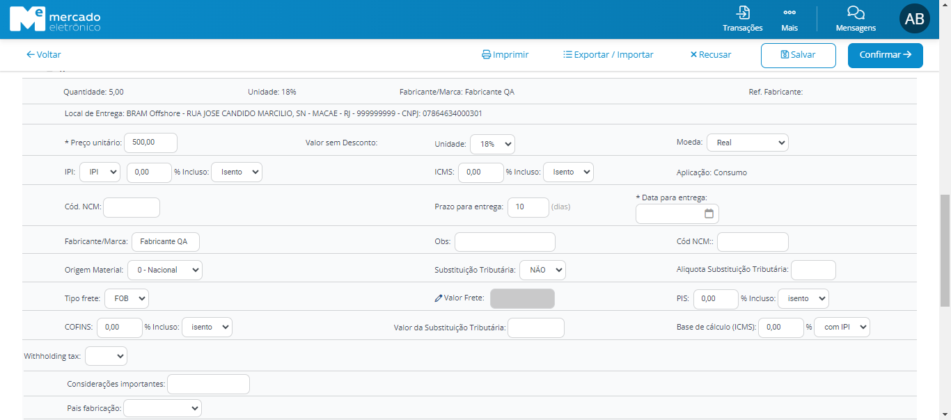Viewport: 951px width, 420px height.
Task: Click the page vertical scrollbar
Action: (x=945, y=250)
